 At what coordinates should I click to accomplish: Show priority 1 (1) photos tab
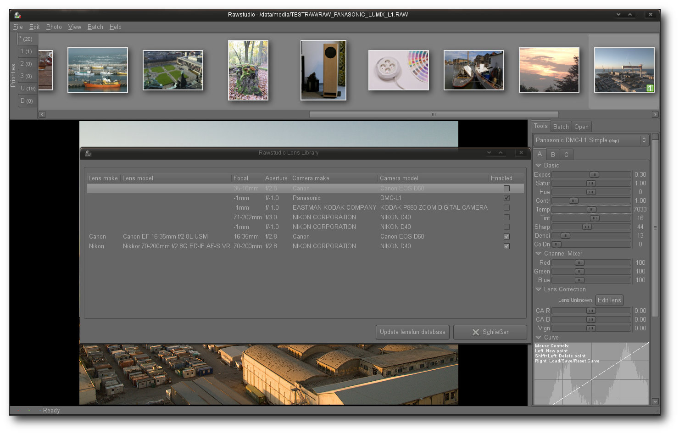tap(28, 51)
